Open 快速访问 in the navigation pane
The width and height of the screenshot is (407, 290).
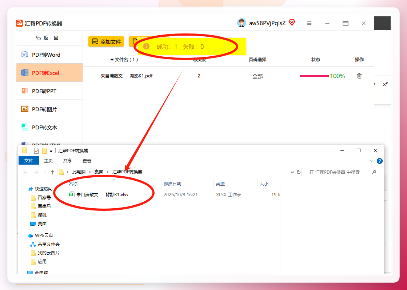40,189
